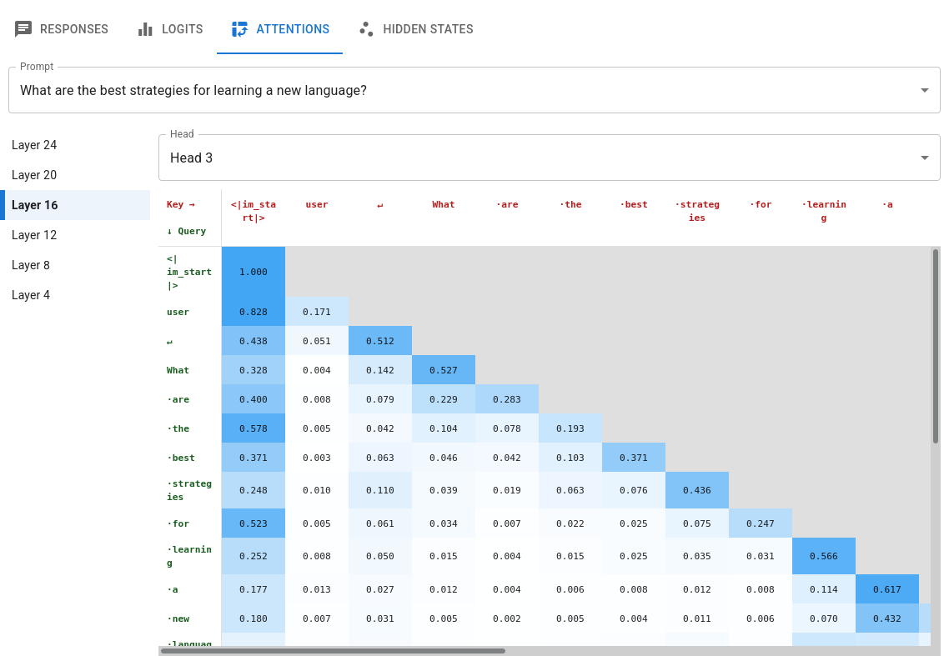Click the ·strategies query row label
The width and height of the screenshot is (949, 656).
point(188,490)
